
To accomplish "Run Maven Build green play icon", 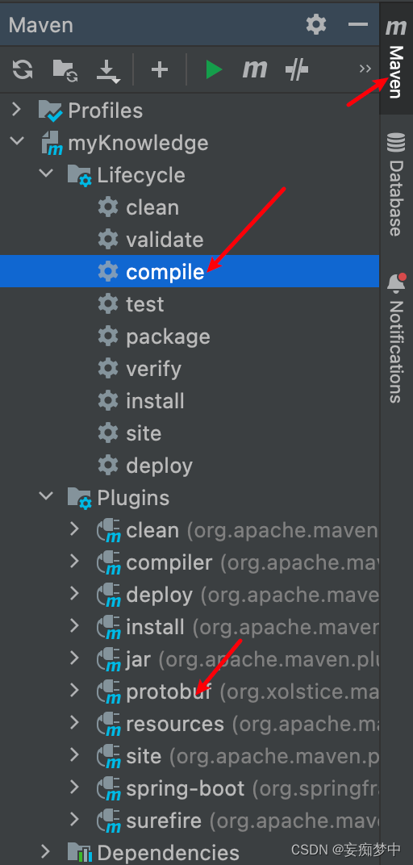I will pyautogui.click(x=214, y=69).
